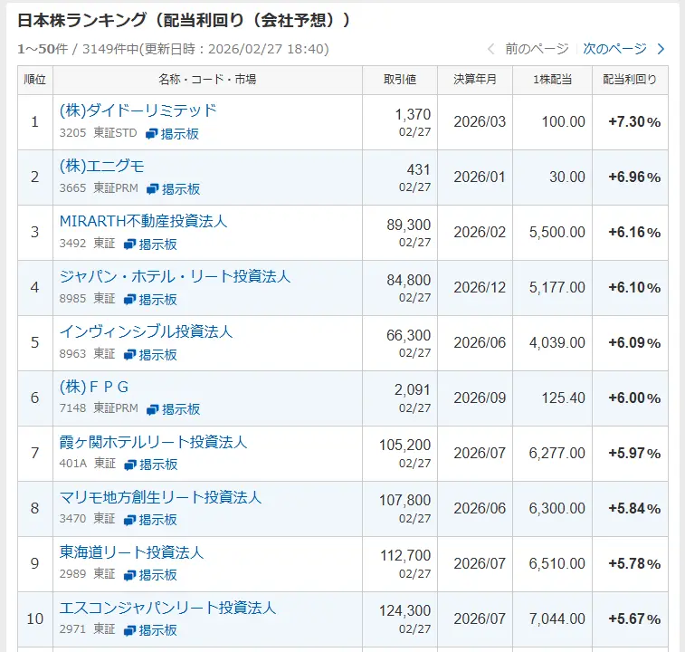This screenshot has height=652, width=685.
Task: Open the (株)ダイドーリミテッド stock page
Action: pos(138,110)
